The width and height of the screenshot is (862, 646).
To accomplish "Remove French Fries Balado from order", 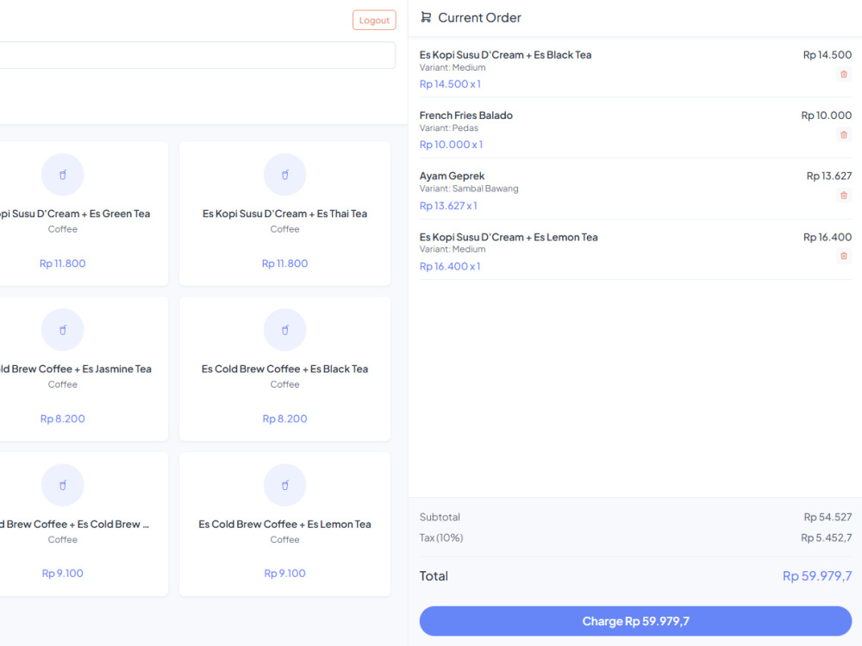I will pyautogui.click(x=843, y=134).
